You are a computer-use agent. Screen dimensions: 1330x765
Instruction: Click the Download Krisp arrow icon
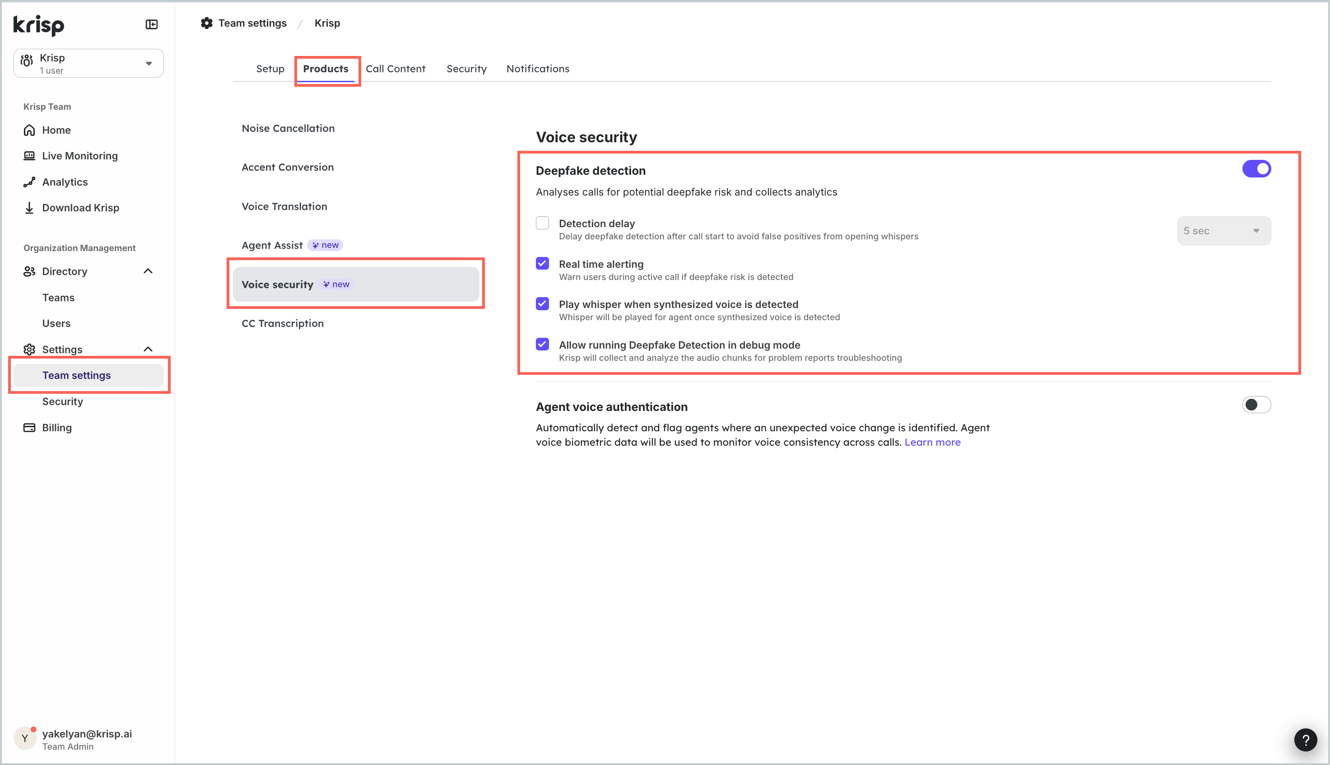29,208
